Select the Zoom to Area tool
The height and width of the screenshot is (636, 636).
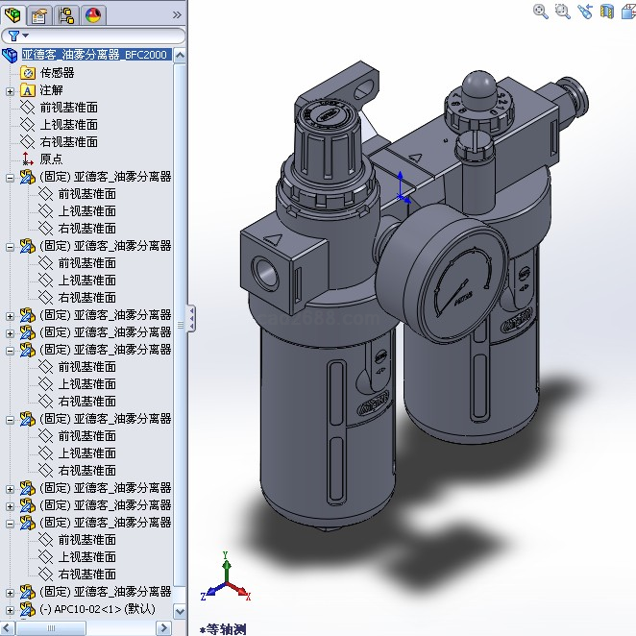coord(562,12)
